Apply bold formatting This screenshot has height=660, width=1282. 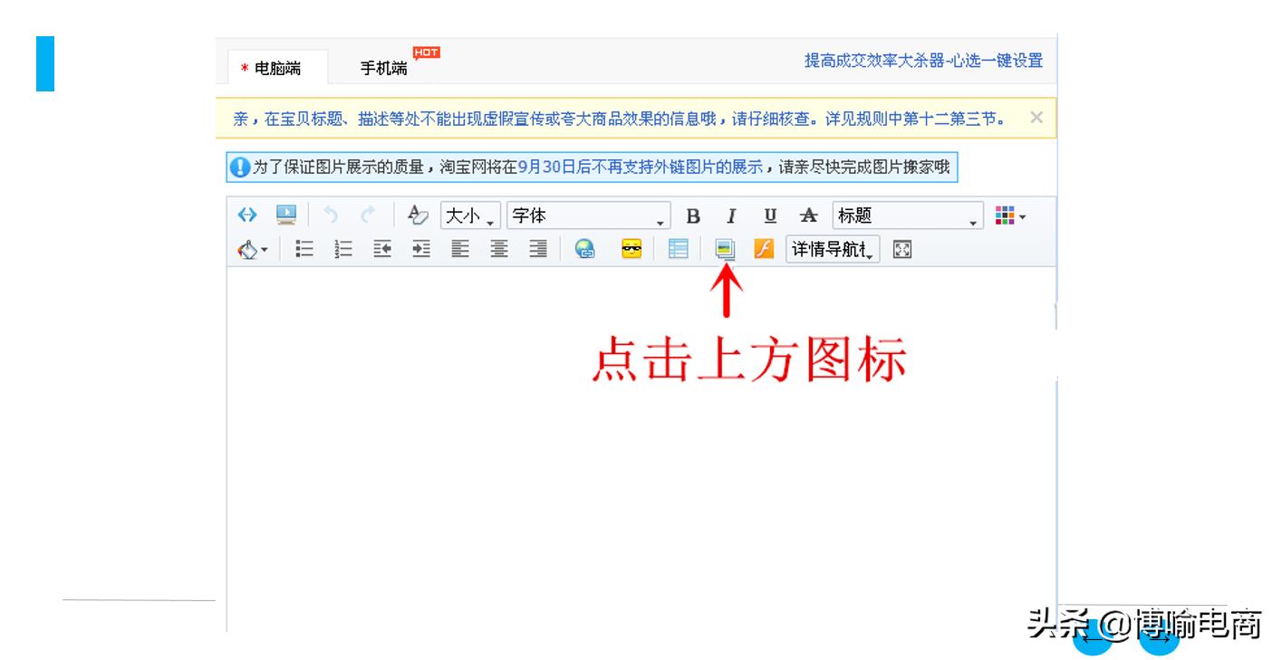pyautogui.click(x=693, y=215)
